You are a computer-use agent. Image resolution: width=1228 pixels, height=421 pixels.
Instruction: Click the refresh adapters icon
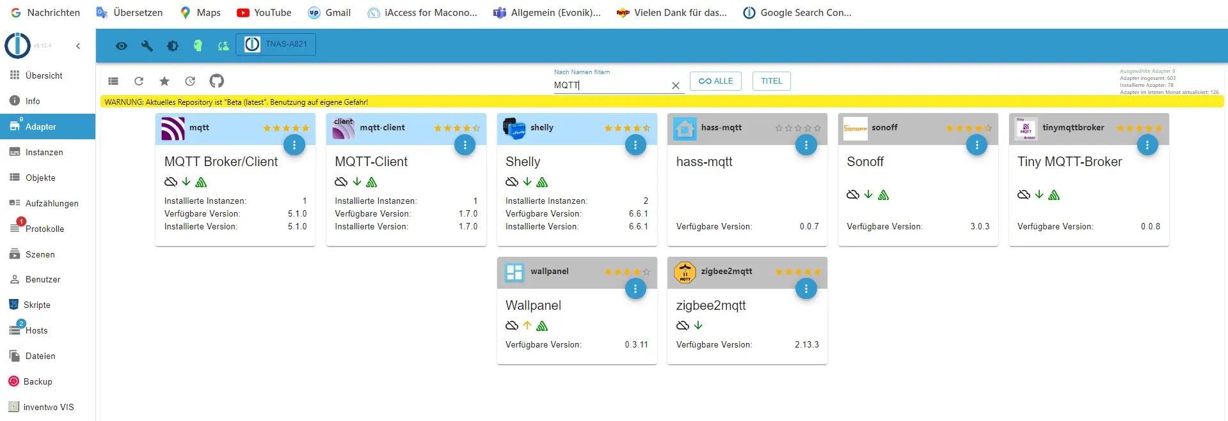pyautogui.click(x=139, y=81)
